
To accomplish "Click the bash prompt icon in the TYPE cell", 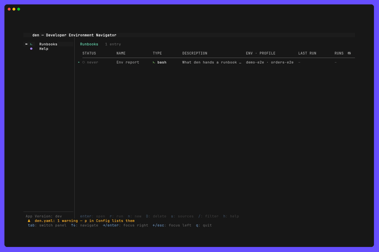I will pyautogui.click(x=154, y=62).
